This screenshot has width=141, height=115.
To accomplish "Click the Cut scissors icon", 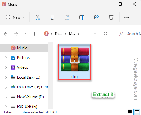I will pos(38,17).
